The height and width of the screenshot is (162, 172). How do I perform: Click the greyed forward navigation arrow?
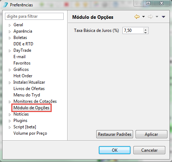(150, 17)
